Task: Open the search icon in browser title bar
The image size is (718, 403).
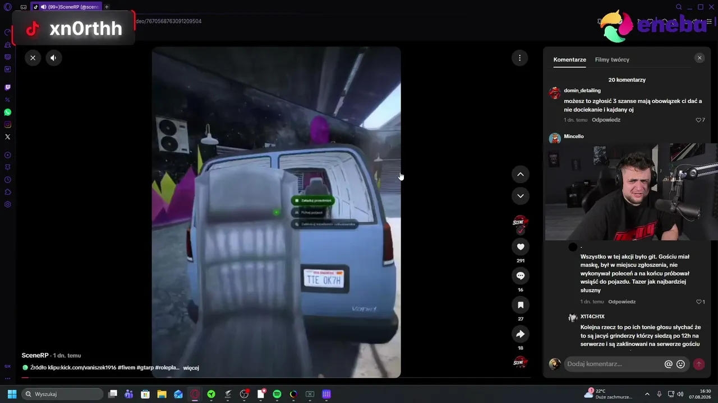Action: [x=679, y=7]
